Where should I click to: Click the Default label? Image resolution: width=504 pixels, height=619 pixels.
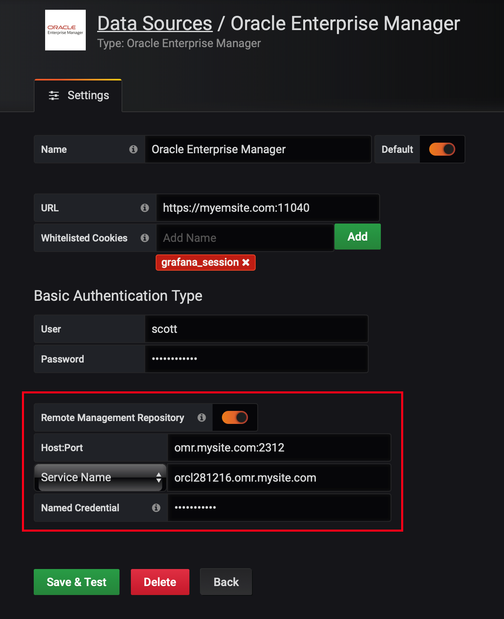(397, 149)
